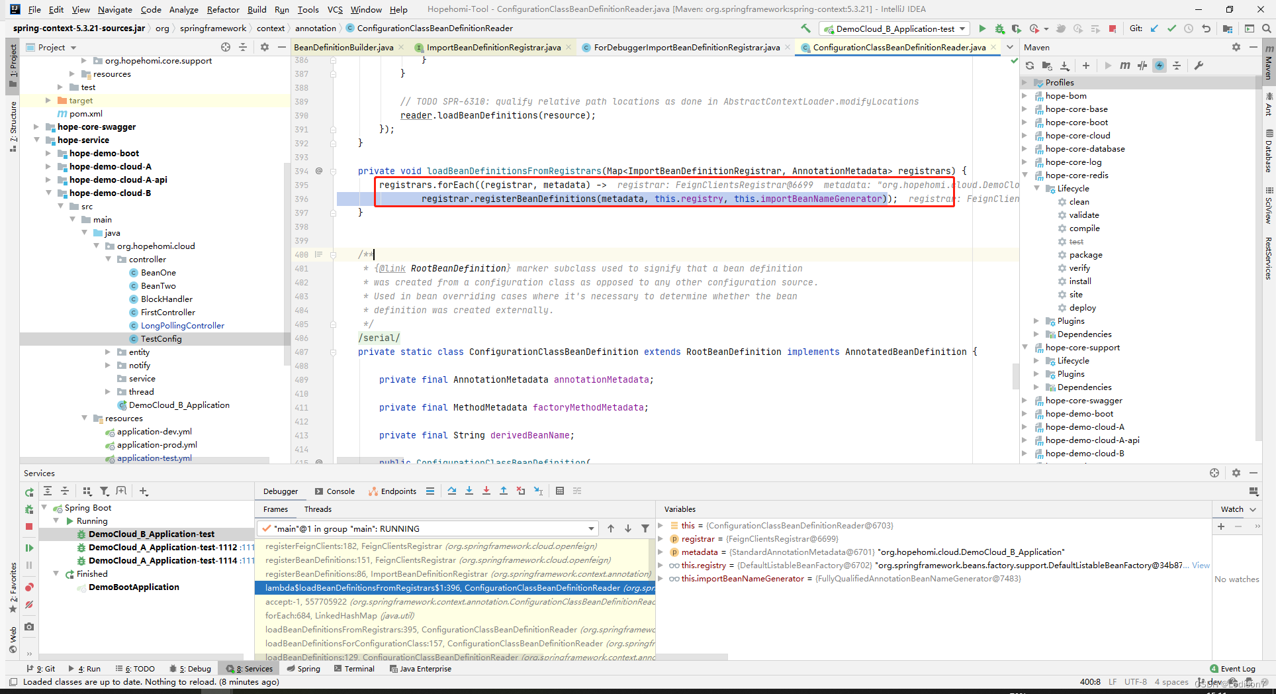Image resolution: width=1276 pixels, height=694 pixels.
Task: Run with coverage using the shield icon
Action: tap(1016, 28)
